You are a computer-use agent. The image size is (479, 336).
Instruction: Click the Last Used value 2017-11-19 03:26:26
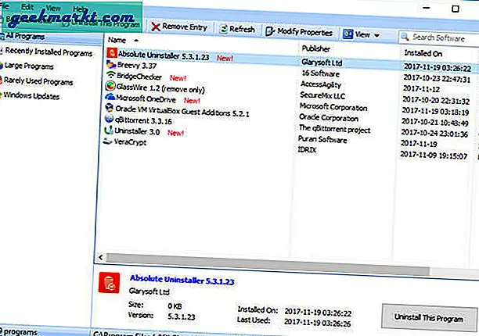(318, 323)
